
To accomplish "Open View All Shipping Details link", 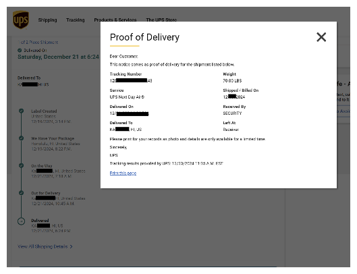I will pos(43,246).
